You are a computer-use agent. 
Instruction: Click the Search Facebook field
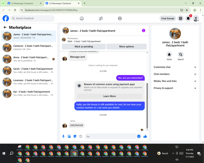pos(33,18)
